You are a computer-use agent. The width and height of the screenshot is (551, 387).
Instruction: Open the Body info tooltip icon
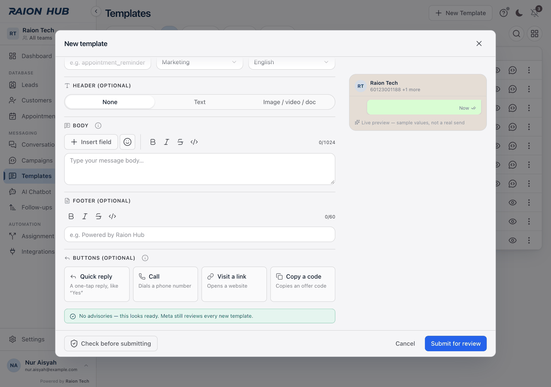click(x=98, y=126)
